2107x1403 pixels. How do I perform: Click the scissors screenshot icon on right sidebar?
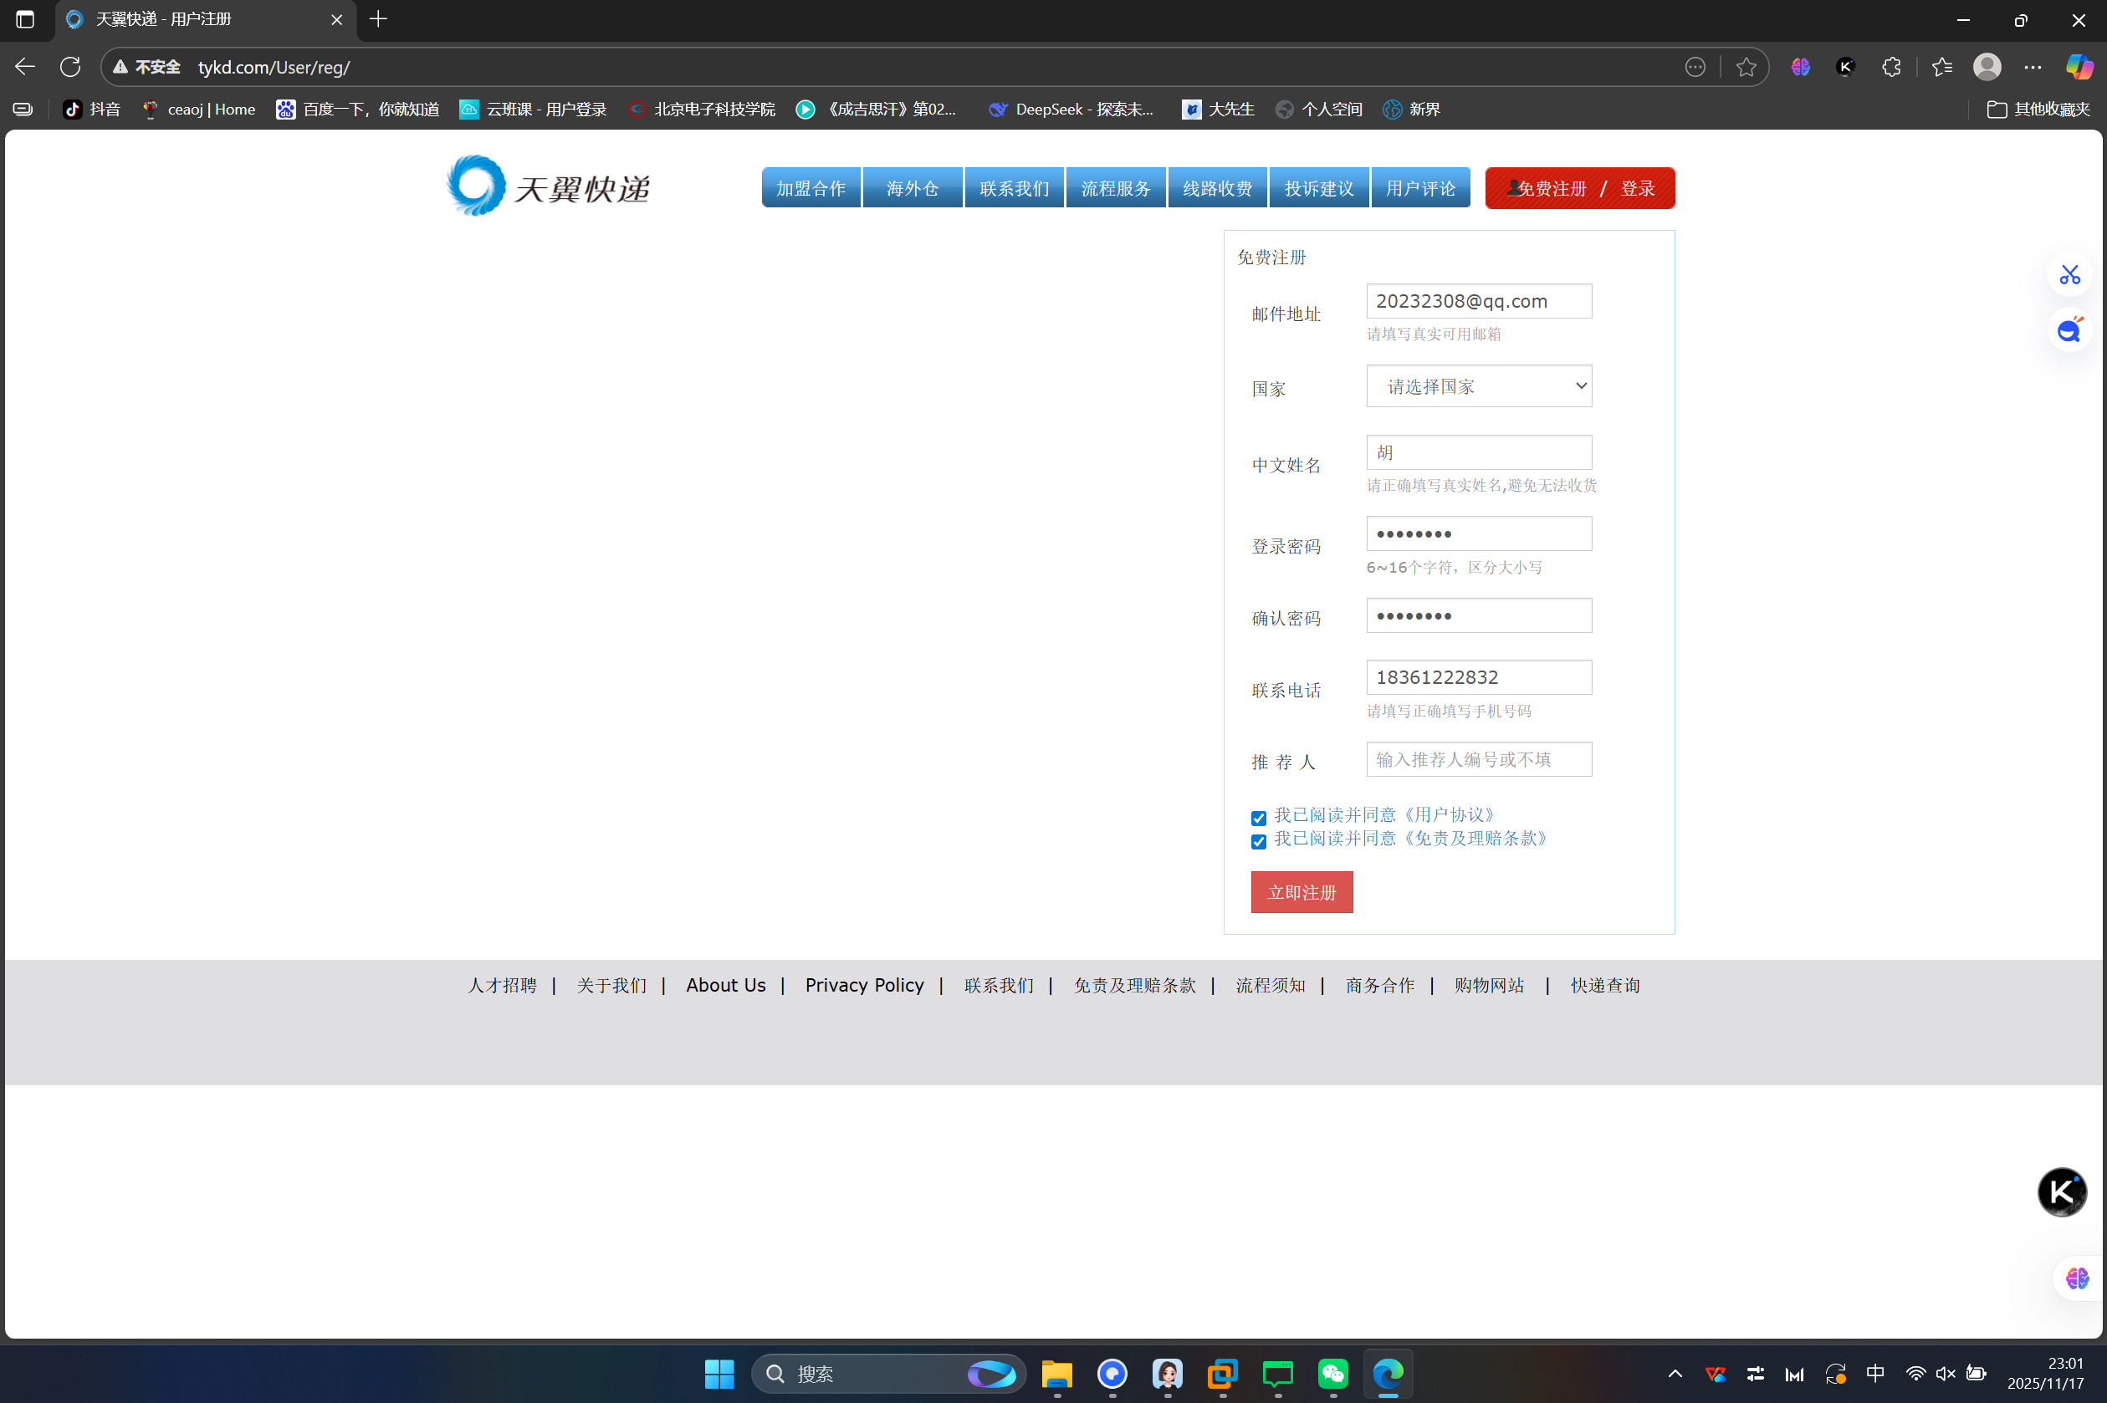coord(2069,275)
